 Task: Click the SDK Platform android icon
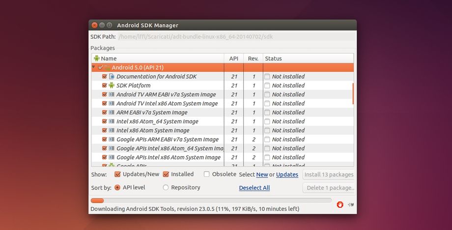point(112,86)
